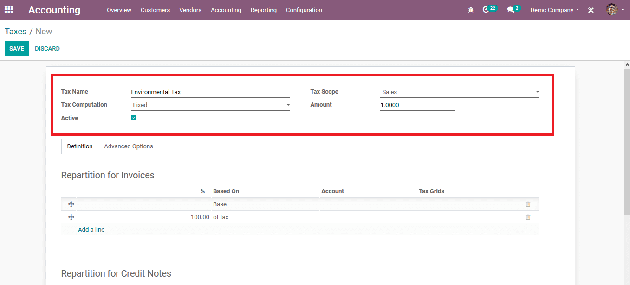Screen dimensions: 630x285
Task: Edit the Tax Name field
Action: tap(210, 92)
